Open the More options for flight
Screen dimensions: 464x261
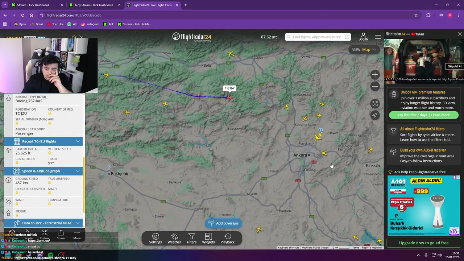77,235
